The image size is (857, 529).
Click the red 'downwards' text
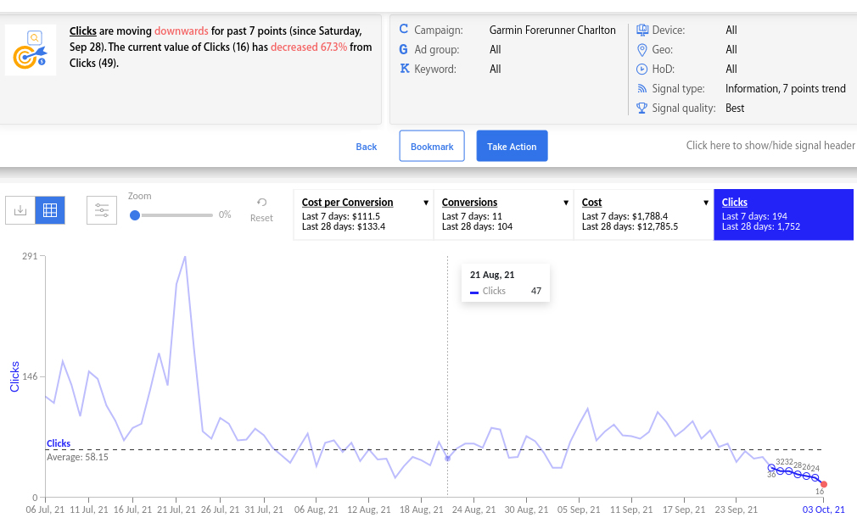[181, 31]
